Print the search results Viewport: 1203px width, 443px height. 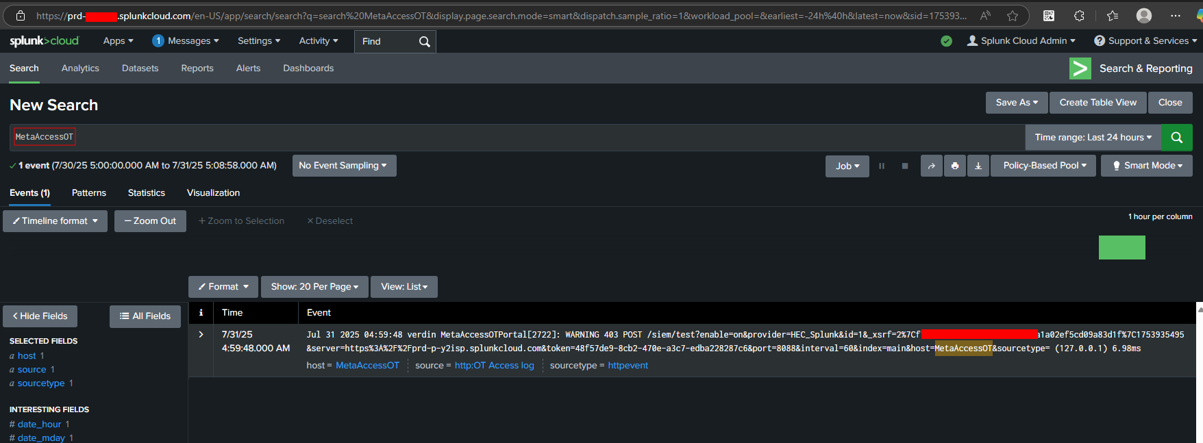click(955, 166)
